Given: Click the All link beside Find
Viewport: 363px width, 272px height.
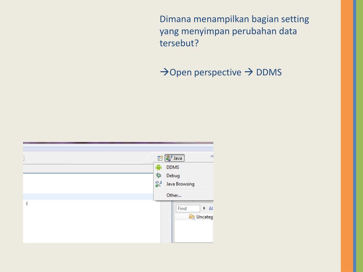Looking at the screenshot, I should [211, 208].
